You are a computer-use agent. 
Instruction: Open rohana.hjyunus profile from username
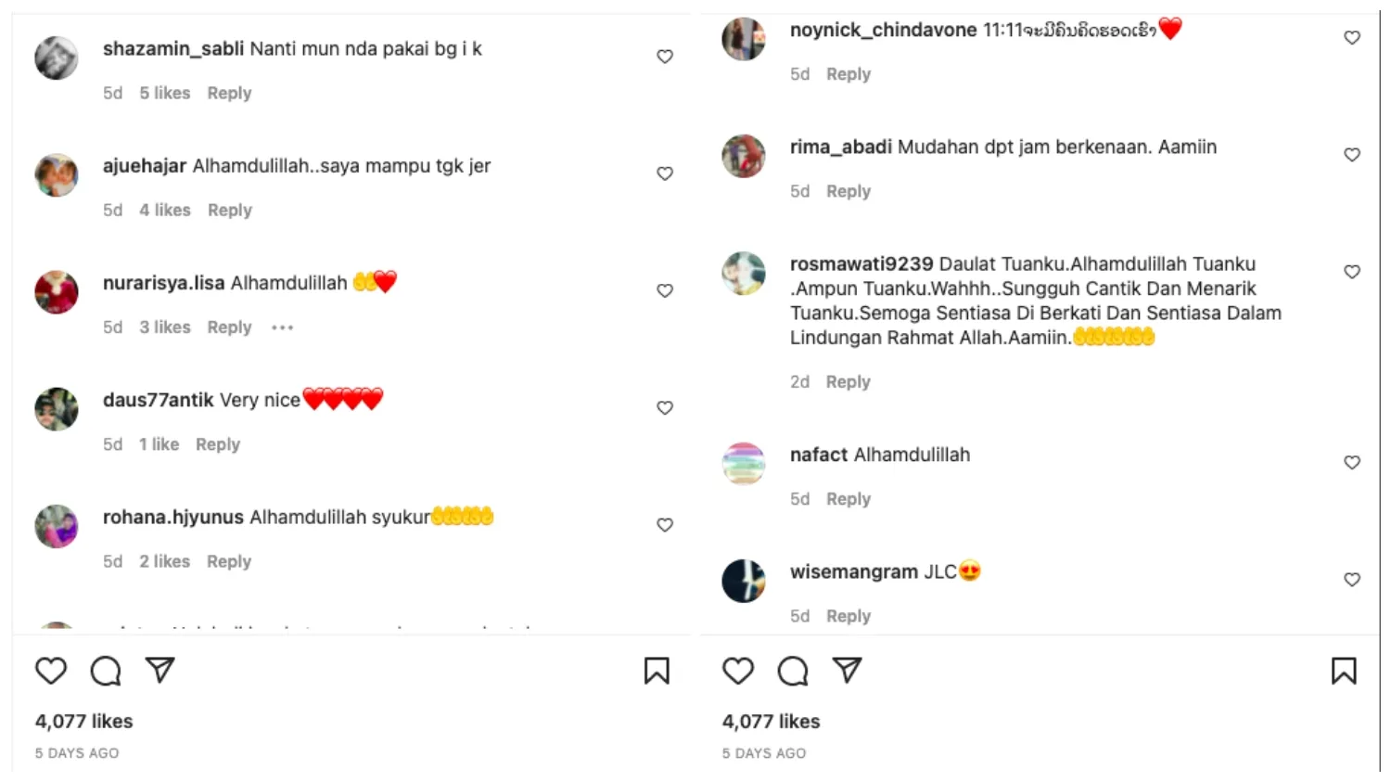tap(173, 517)
